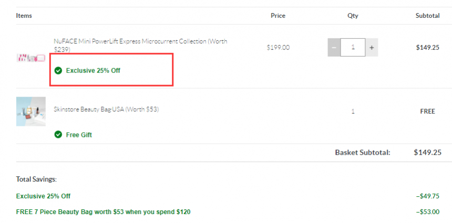Click the $199.00 original price
The height and width of the screenshot is (223, 452).
(x=278, y=48)
